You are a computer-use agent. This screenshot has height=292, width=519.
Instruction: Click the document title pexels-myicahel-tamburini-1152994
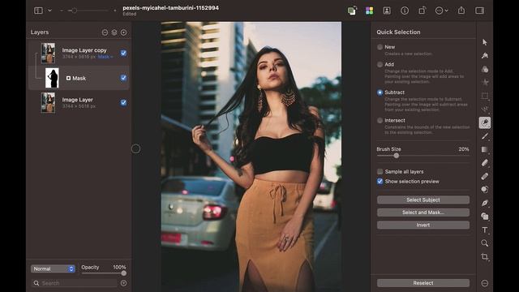click(x=171, y=7)
